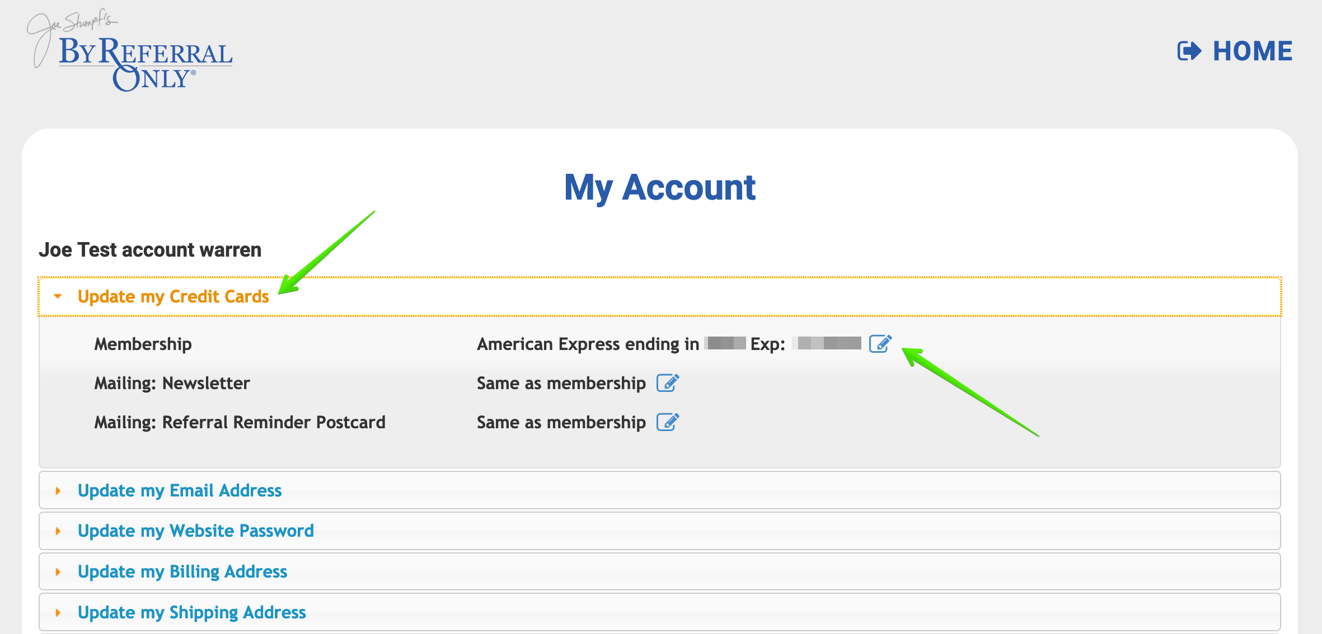The image size is (1322, 634).
Task: Open the Update my Shipping Address section
Action: (x=191, y=612)
